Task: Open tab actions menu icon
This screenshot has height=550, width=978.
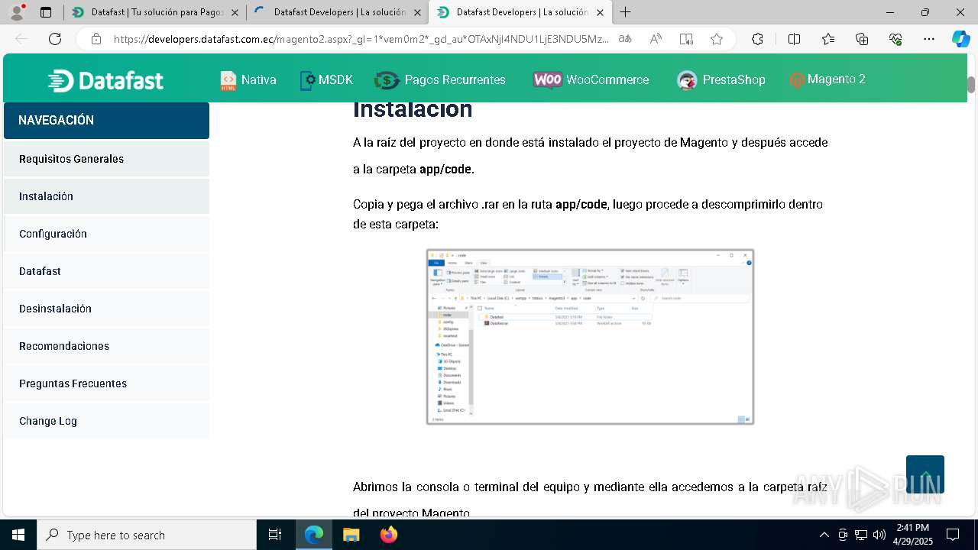Action: click(46, 12)
